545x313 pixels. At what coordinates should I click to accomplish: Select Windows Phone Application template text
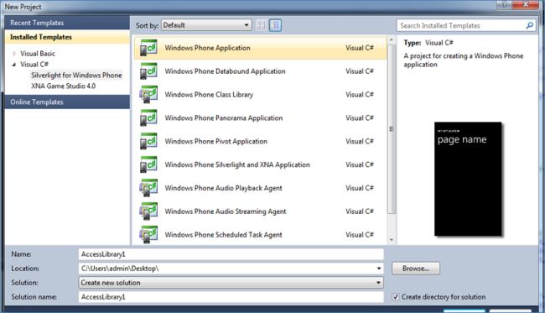coord(207,48)
